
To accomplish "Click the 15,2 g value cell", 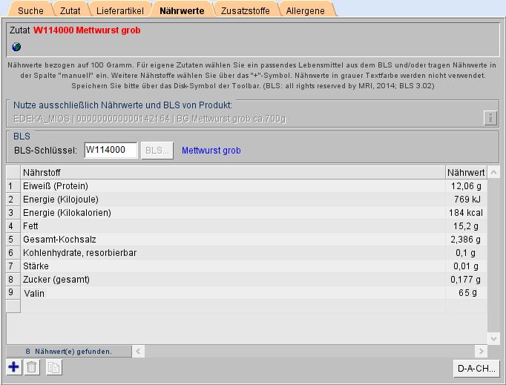I will pos(466,226).
